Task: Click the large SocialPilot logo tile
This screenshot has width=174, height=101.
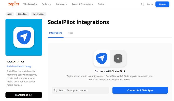Action: point(24,37)
